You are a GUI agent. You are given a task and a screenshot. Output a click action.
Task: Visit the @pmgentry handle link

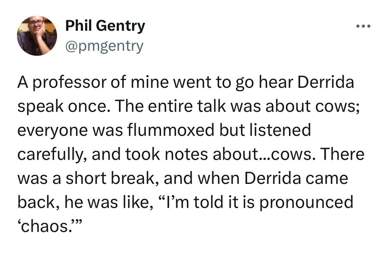tap(105, 46)
